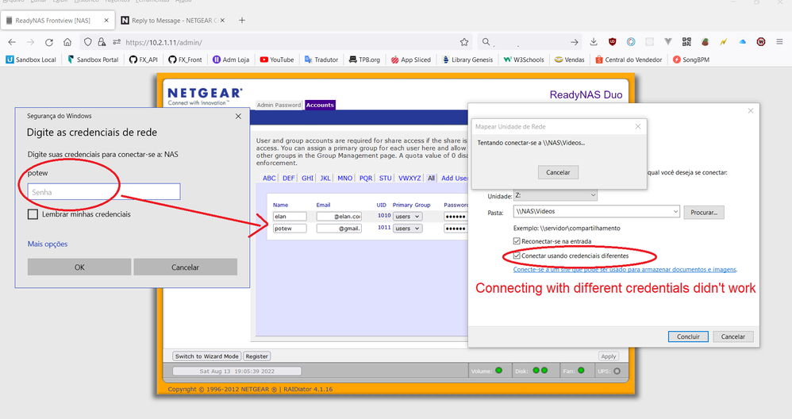This screenshot has height=419, width=792.
Task: Click the uBlock shield extension icon
Action: point(612,42)
